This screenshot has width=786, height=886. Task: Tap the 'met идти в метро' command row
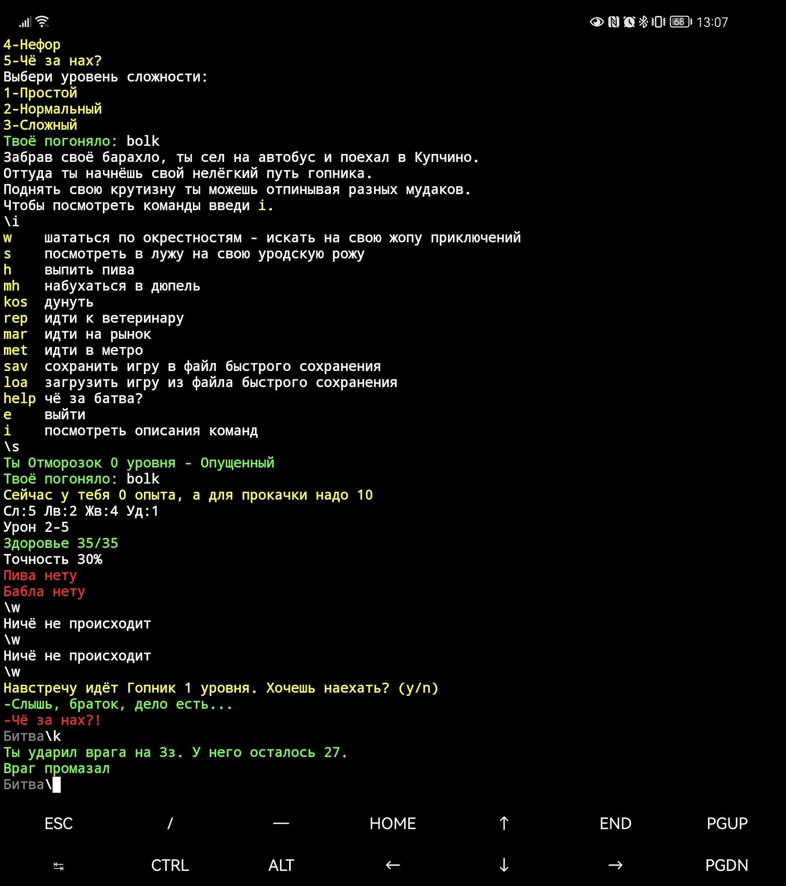(x=73, y=350)
